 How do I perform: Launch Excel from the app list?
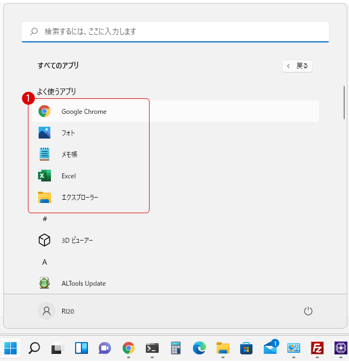pos(175,176)
